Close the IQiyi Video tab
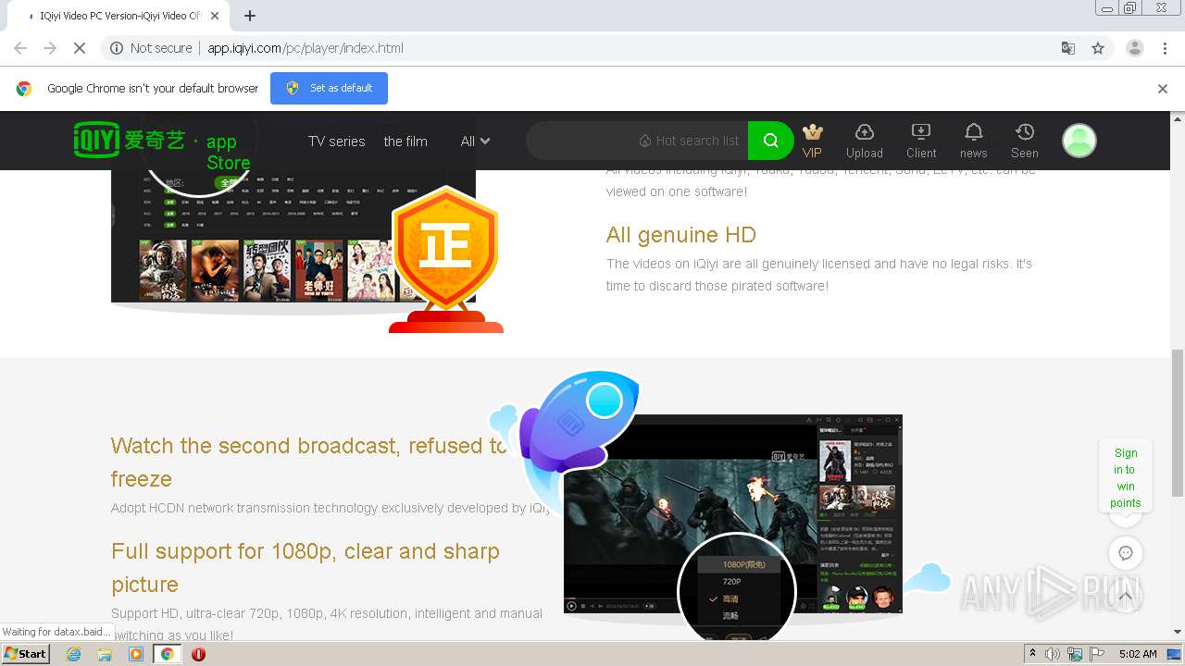The image size is (1185, 666). 215,16
